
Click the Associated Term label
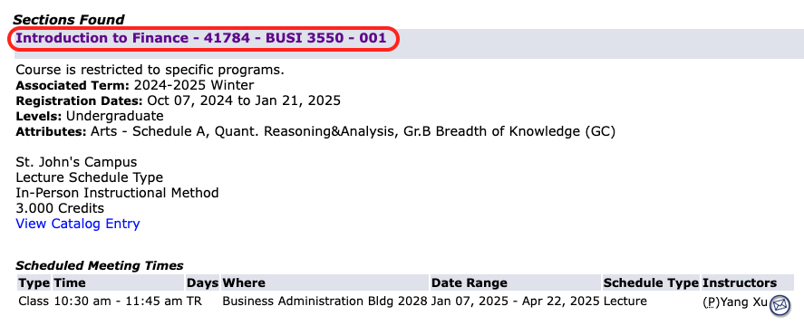point(73,85)
